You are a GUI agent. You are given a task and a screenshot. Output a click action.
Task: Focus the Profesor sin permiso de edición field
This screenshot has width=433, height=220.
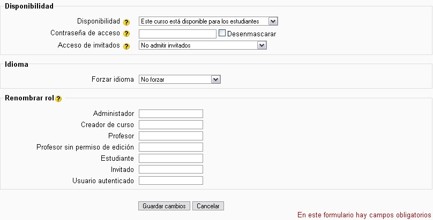point(170,147)
